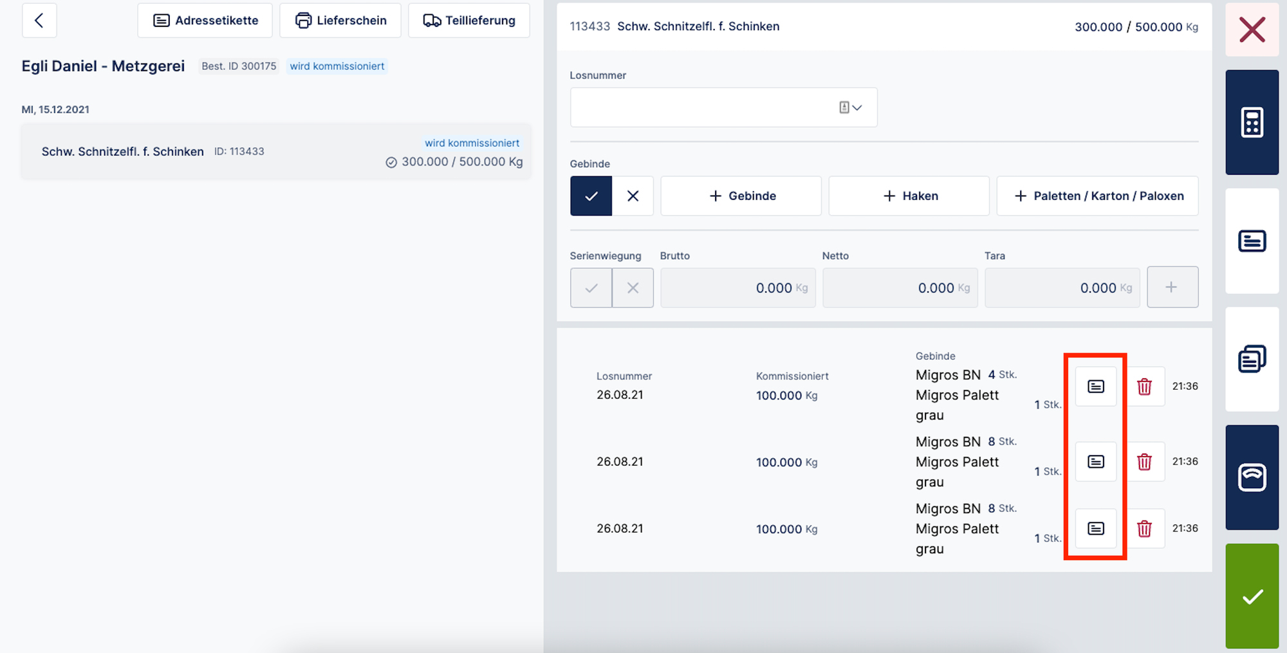
Task: Turn on Serienwiegung with checkmark
Action: click(591, 288)
